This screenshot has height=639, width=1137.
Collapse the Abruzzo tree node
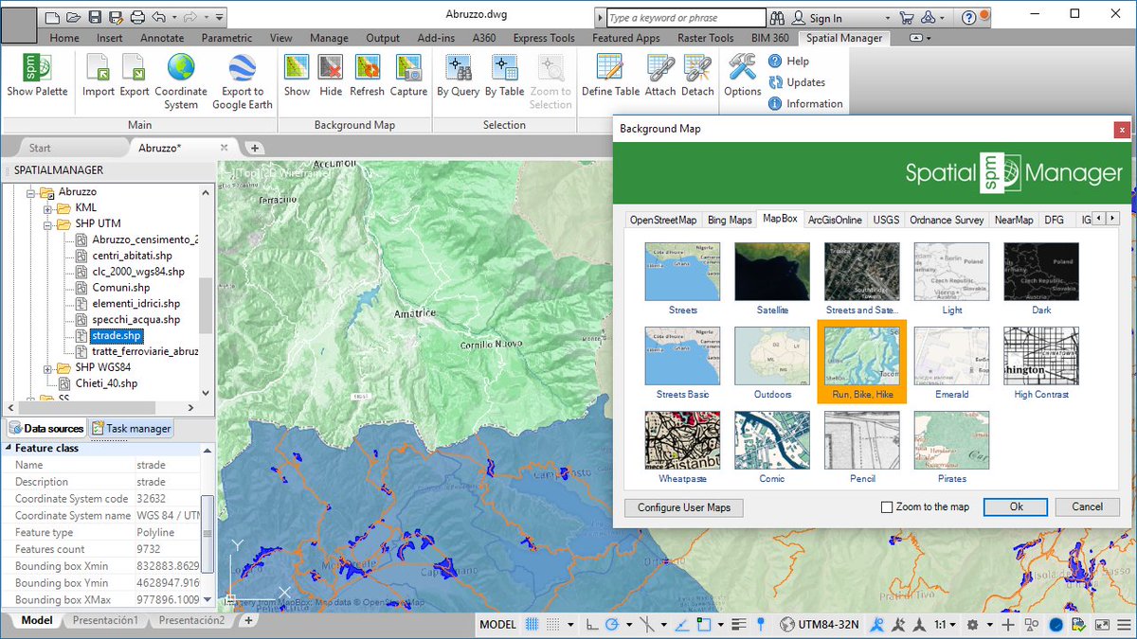pos(31,191)
